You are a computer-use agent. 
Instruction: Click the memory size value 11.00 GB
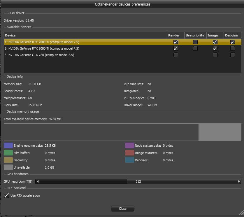[35, 84]
